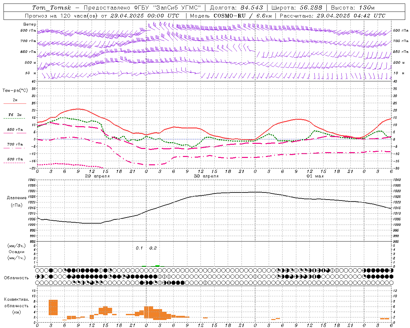
Task: Click the '(гПа)' unit label under Давление
Action: coord(17,205)
